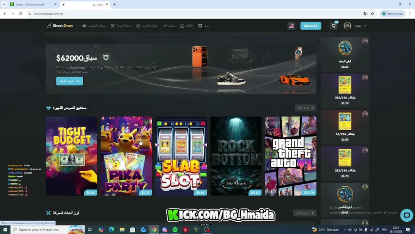
Task: Expand the user account dropdown chevron
Action: click(365, 26)
